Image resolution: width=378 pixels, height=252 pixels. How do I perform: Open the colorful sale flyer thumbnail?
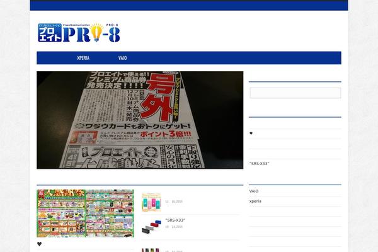[85, 214]
